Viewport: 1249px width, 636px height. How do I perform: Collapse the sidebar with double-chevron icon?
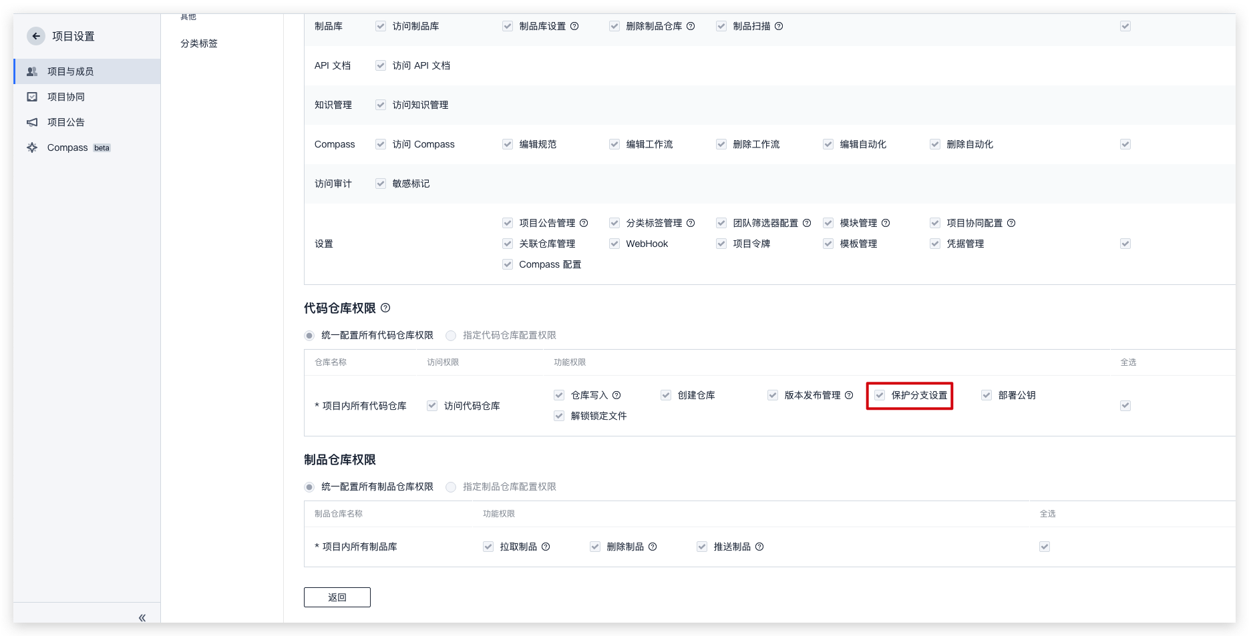click(142, 618)
